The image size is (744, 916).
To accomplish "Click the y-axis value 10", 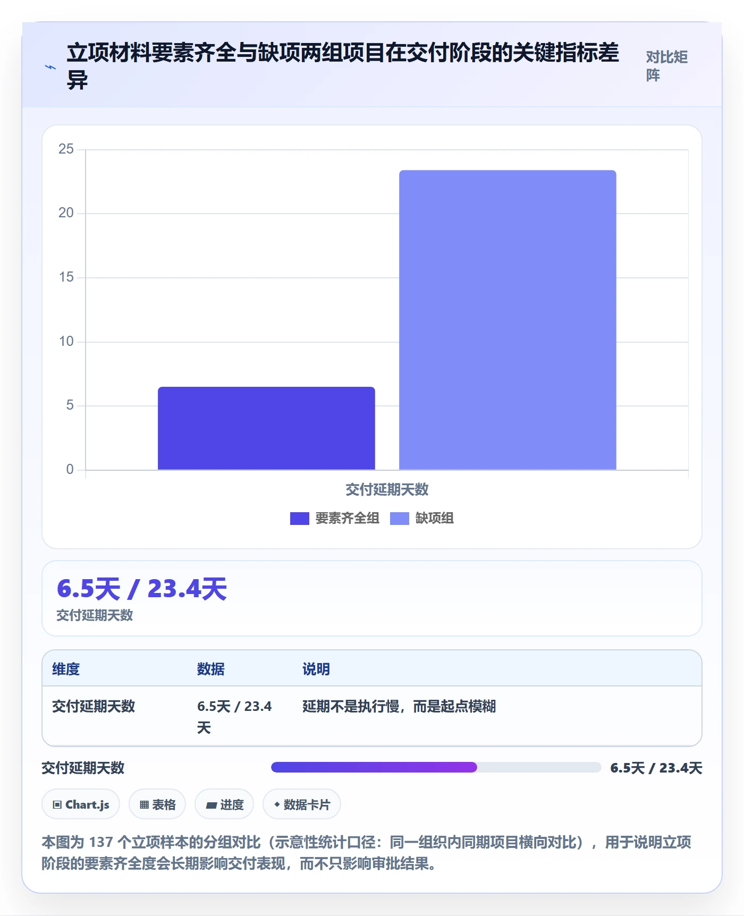I will pyautogui.click(x=66, y=341).
